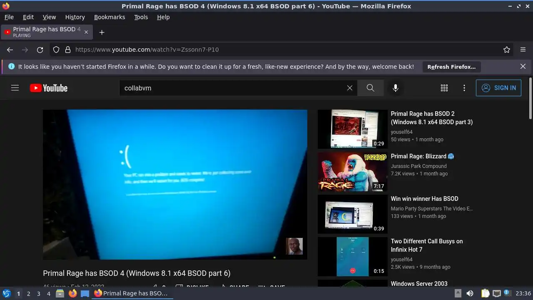This screenshot has height=300, width=533.
Task: Switch to workspace 3
Action: [38, 293]
